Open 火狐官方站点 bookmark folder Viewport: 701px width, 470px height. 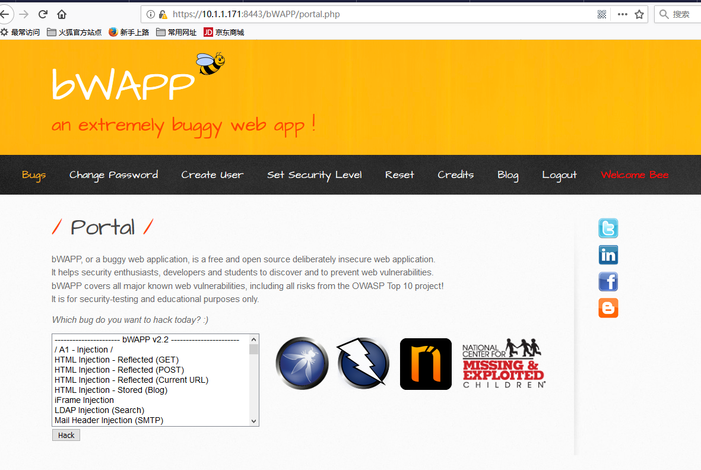click(x=74, y=32)
